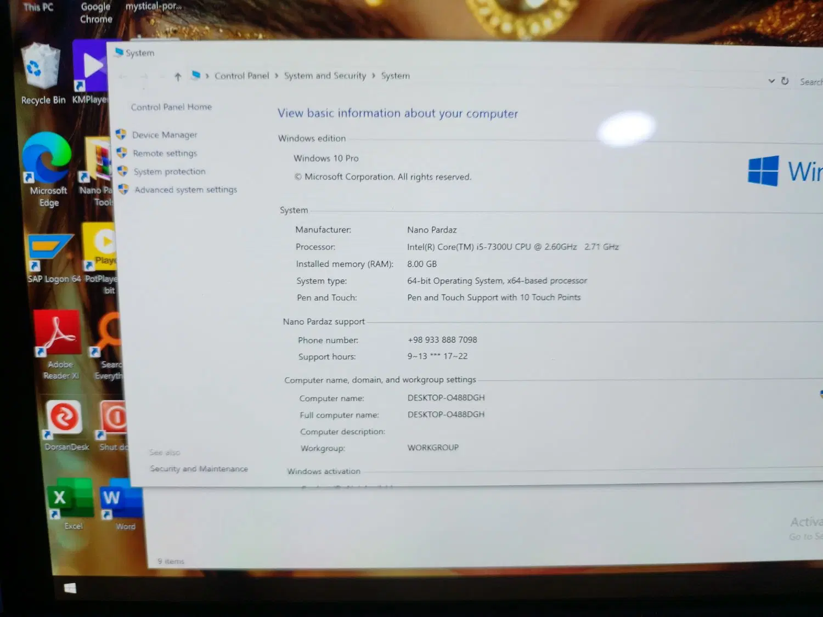Open Control Panel Home

[171, 107]
